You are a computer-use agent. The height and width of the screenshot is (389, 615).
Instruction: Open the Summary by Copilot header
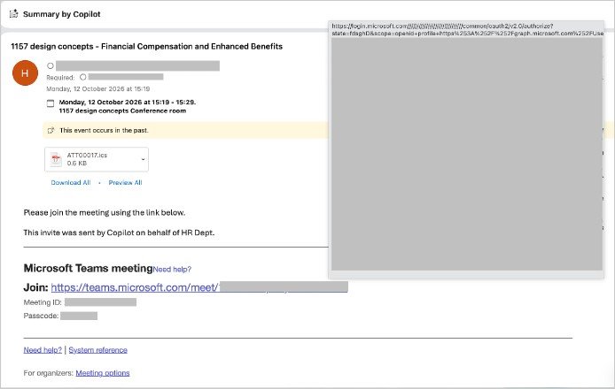point(61,14)
